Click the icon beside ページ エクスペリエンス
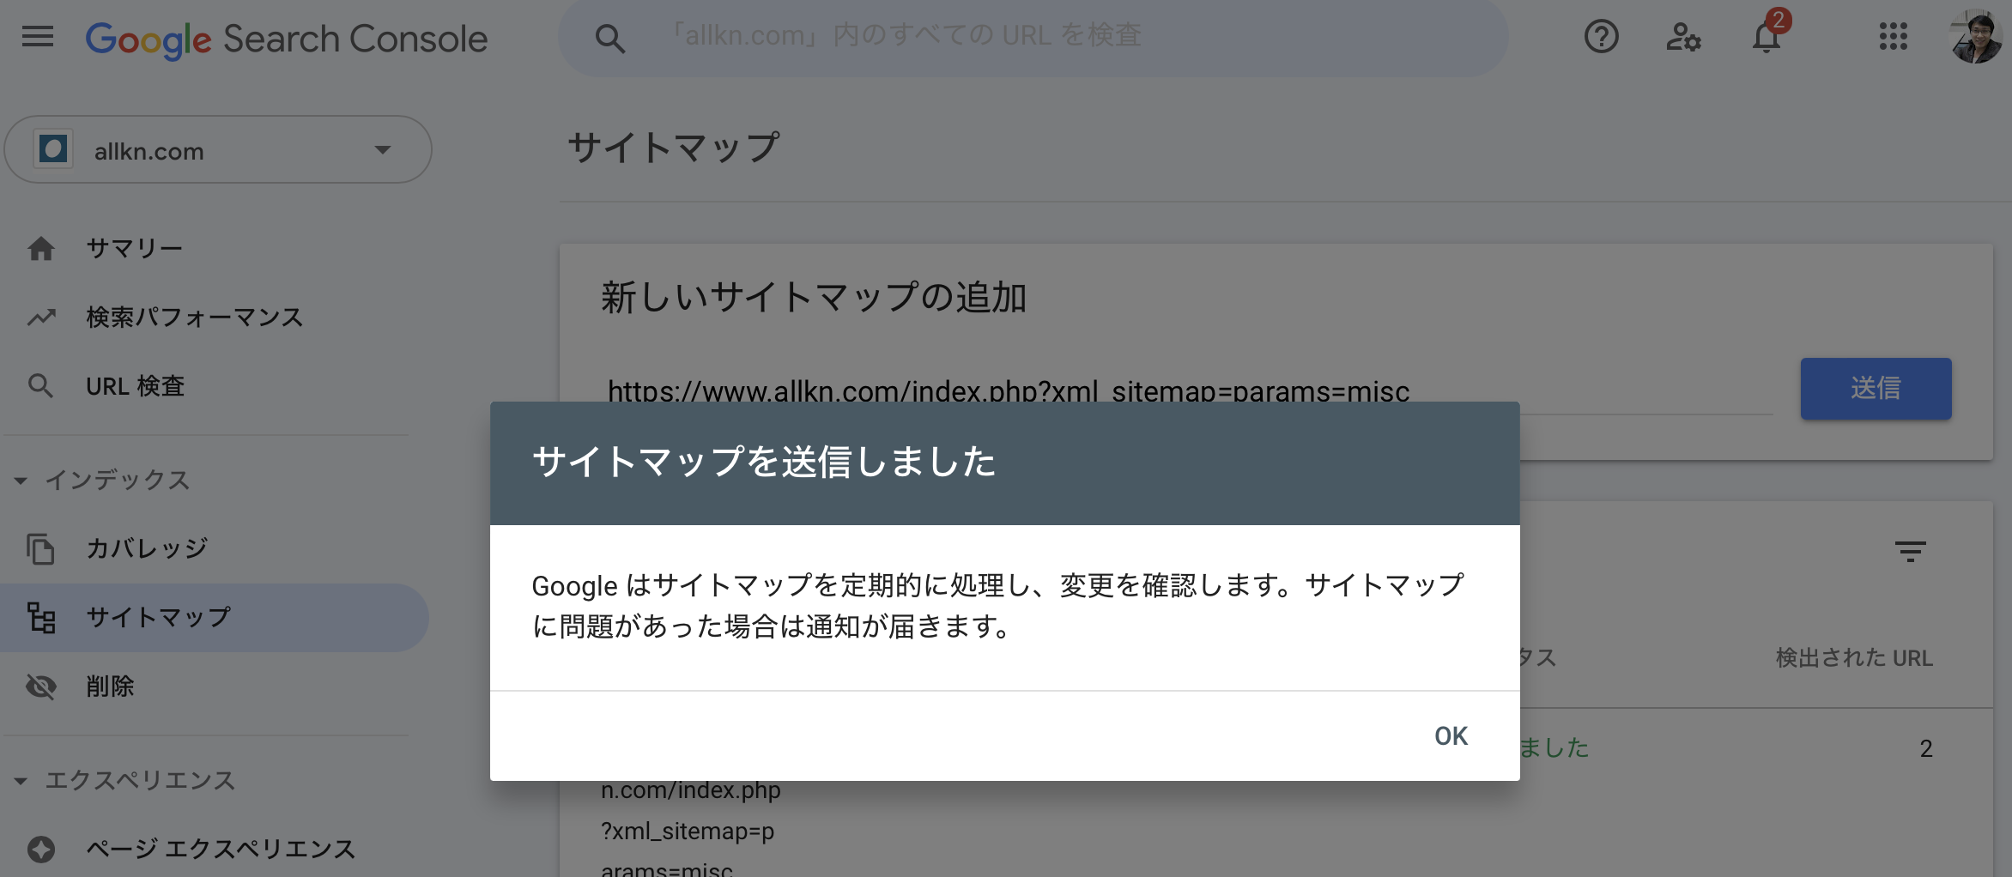Image resolution: width=2012 pixels, height=877 pixels. click(40, 850)
